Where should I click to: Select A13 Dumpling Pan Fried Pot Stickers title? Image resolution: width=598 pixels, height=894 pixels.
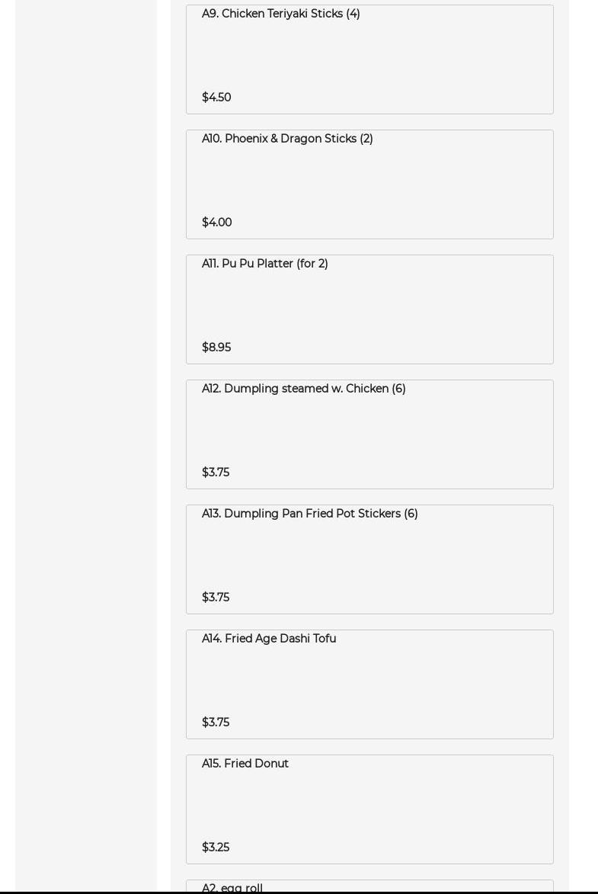pos(309,514)
